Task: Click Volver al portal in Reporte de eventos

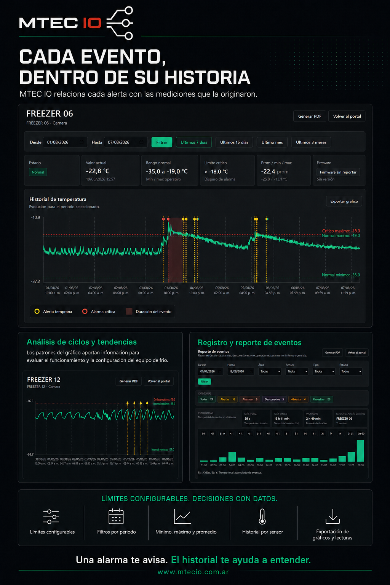Action: click(357, 353)
